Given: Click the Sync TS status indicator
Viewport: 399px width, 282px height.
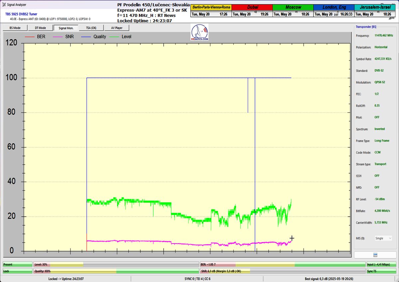Looking at the screenshot, I should (x=381, y=271).
